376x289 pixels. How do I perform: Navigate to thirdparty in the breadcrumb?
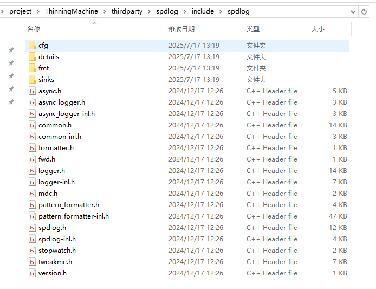[x=127, y=11]
